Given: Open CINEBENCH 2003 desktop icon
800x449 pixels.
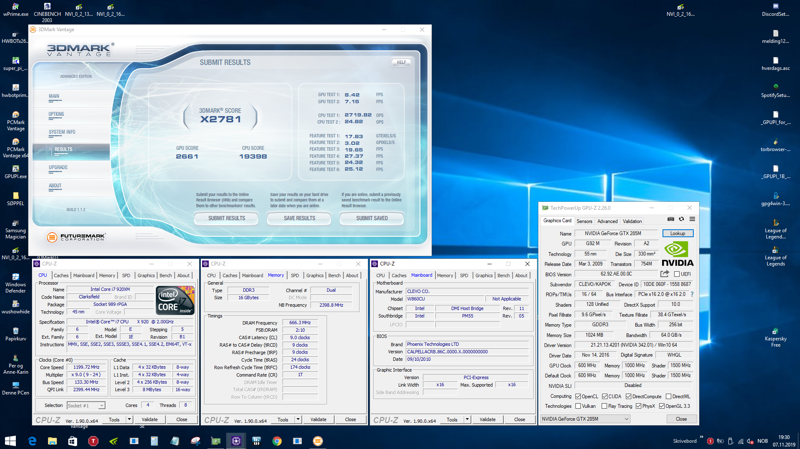Looking at the screenshot, I should pyautogui.click(x=47, y=12).
